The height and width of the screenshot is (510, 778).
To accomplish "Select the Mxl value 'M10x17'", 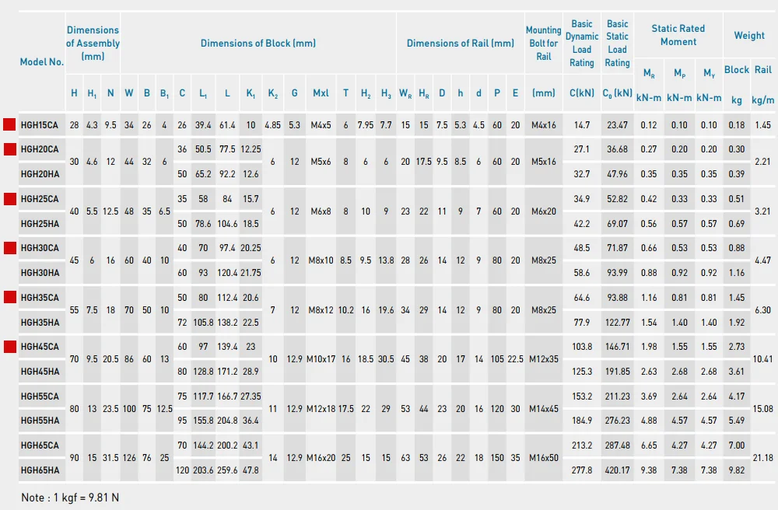I will 321,359.
